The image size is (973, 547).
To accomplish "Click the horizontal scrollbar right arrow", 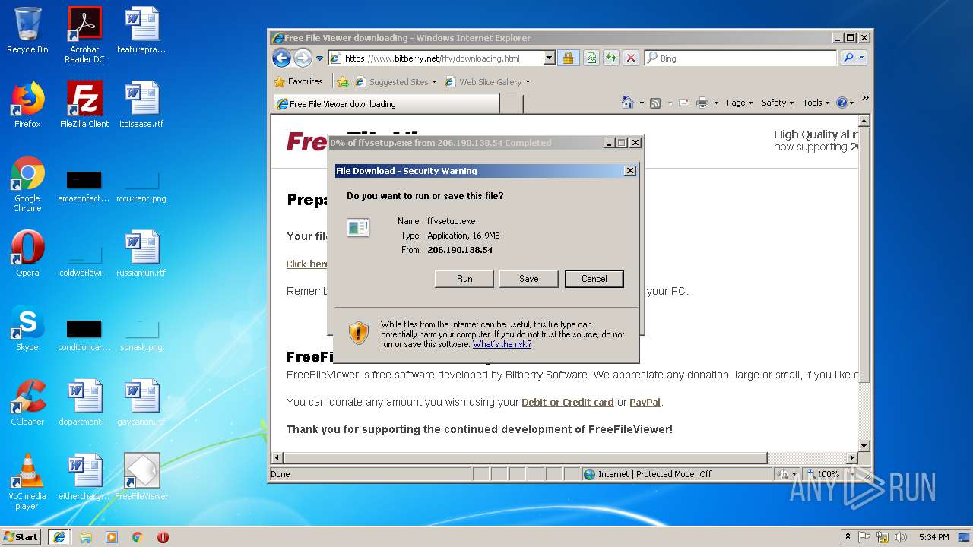I will [x=852, y=458].
